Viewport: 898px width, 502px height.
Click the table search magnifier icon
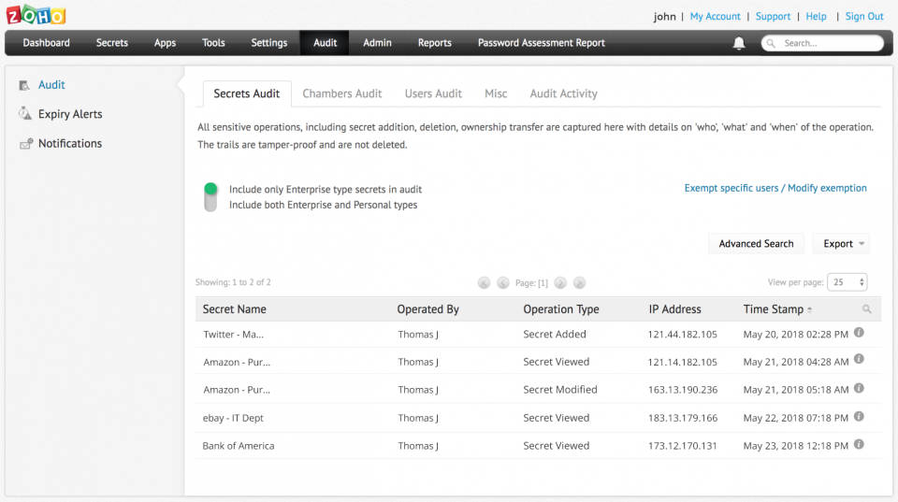[x=867, y=309]
